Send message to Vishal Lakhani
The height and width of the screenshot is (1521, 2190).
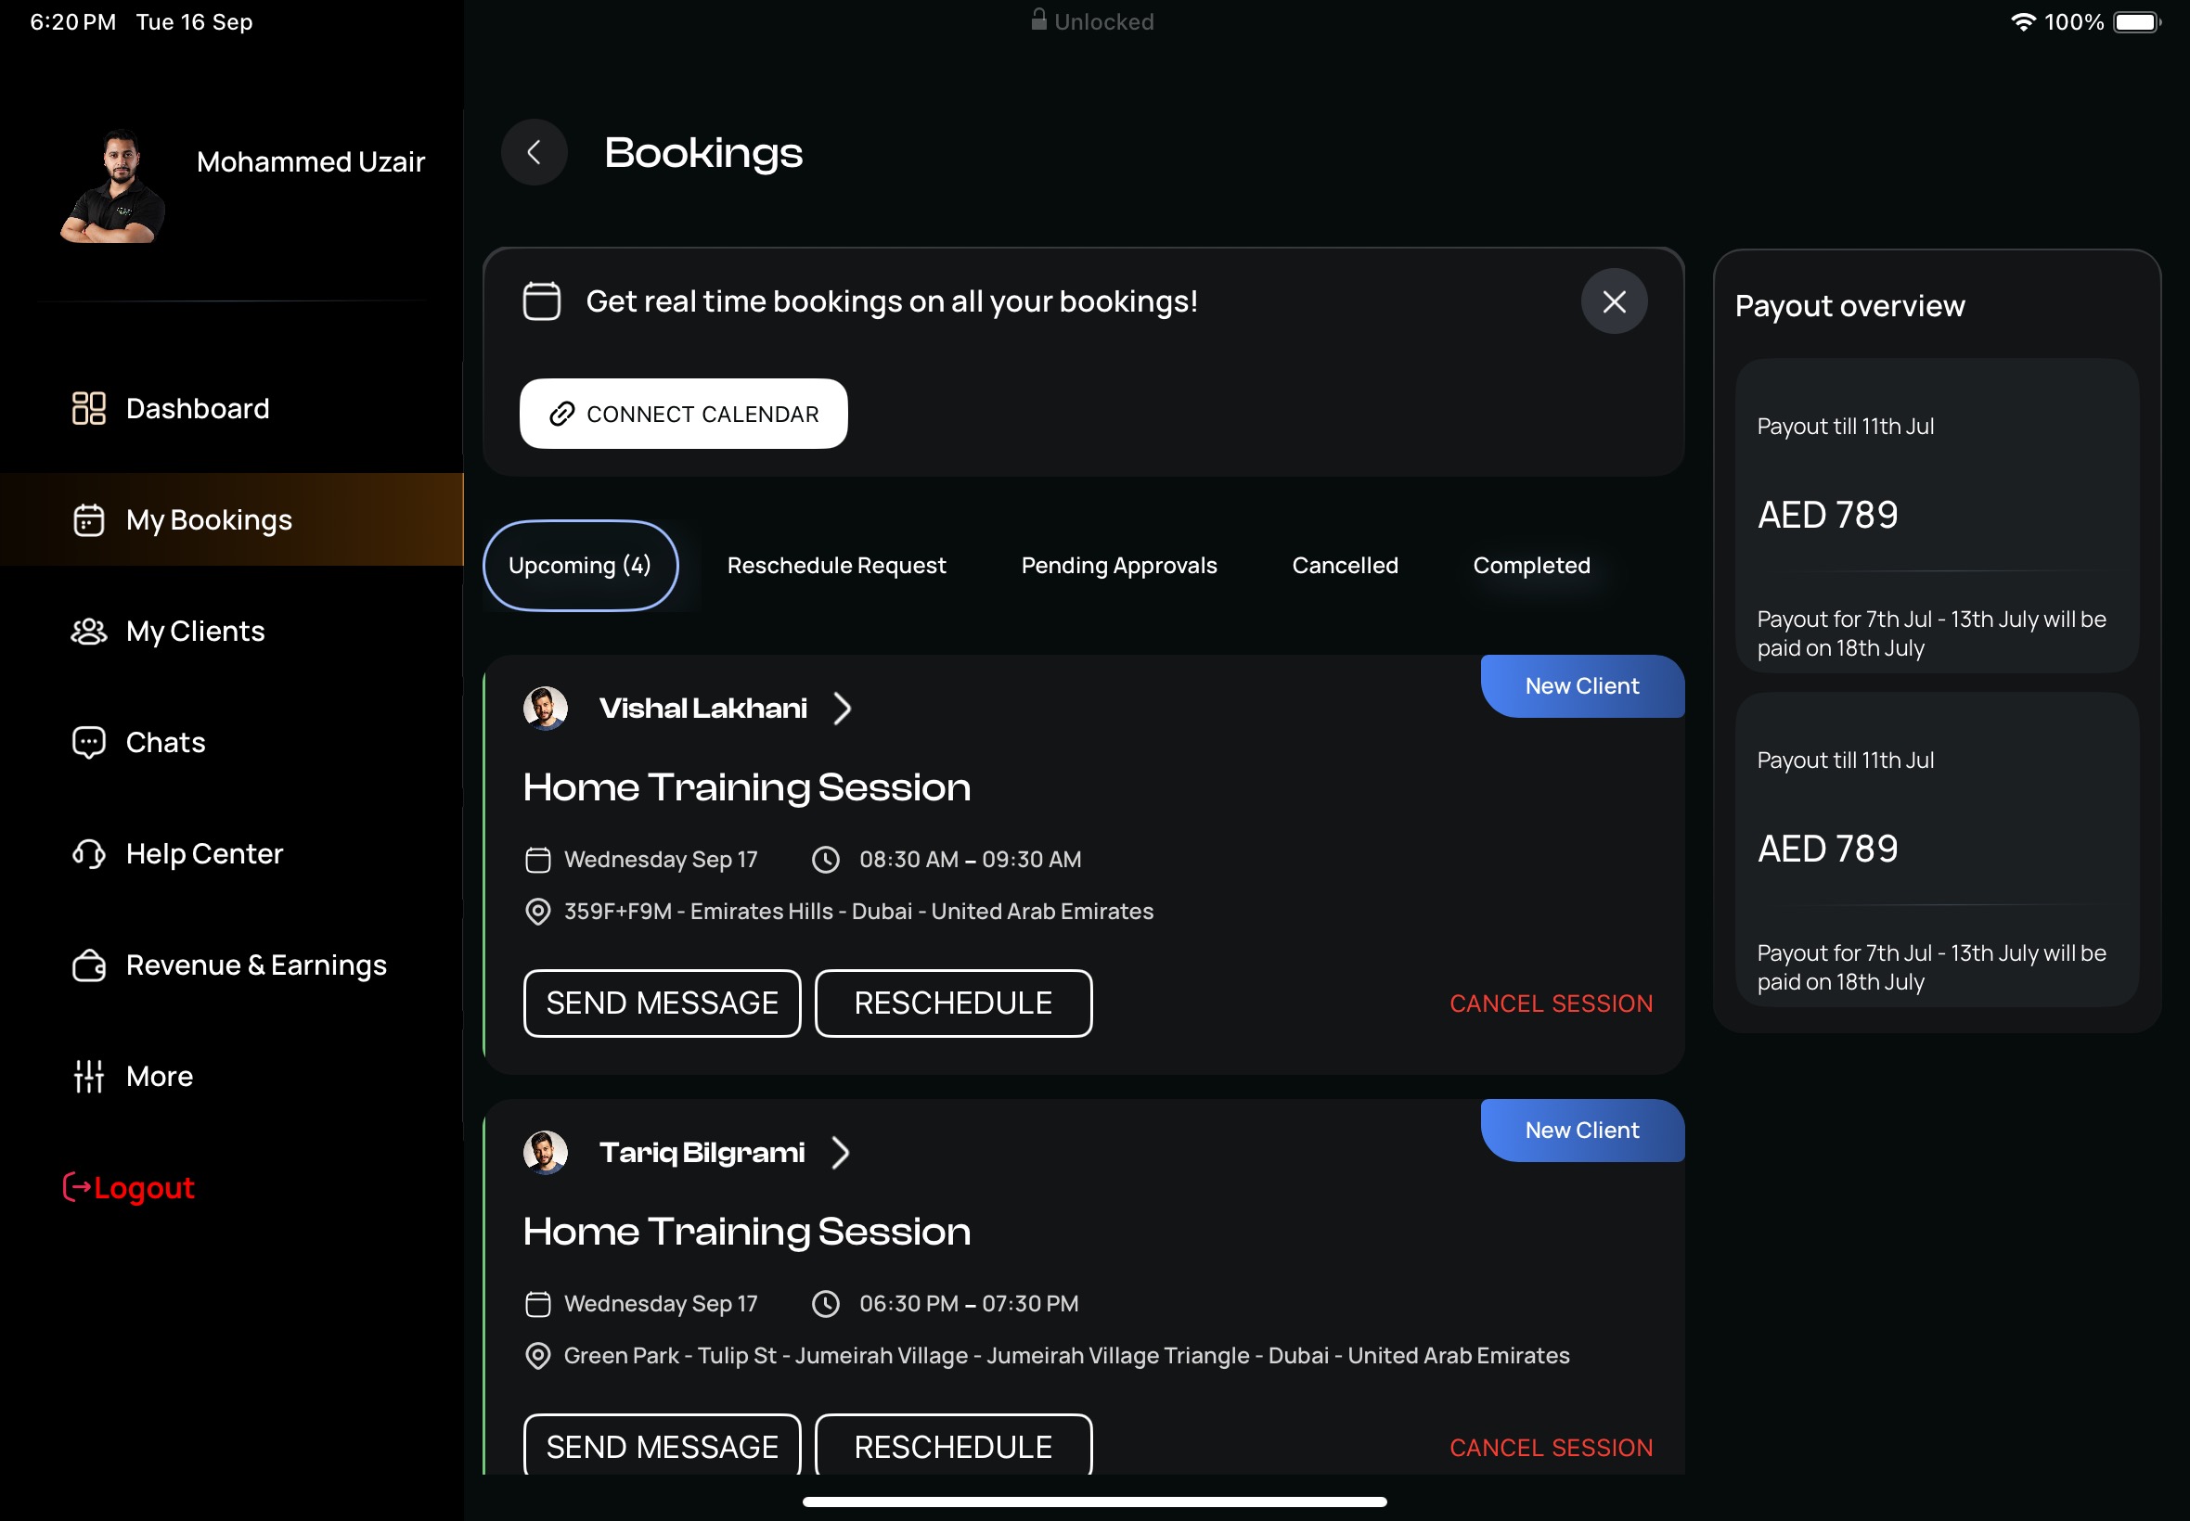pos(662,1003)
